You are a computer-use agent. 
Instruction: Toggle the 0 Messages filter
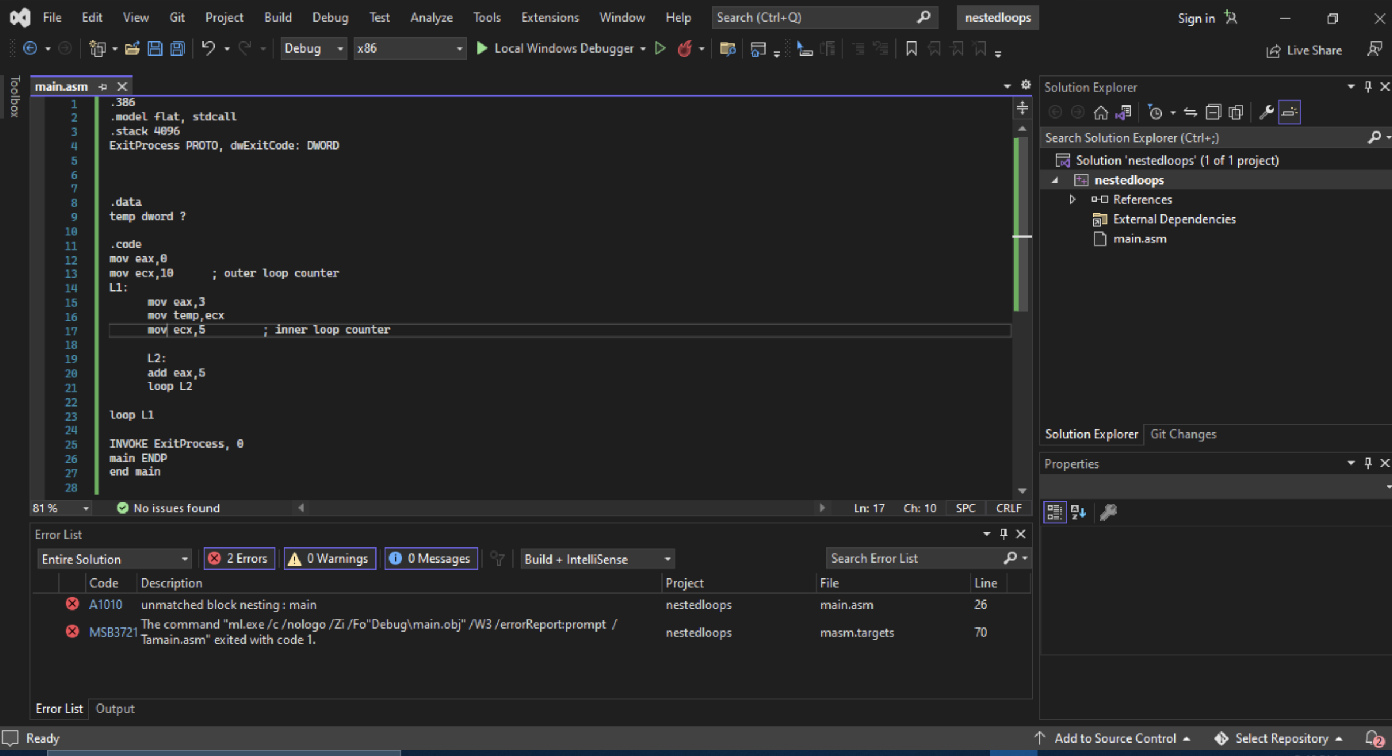[431, 559]
